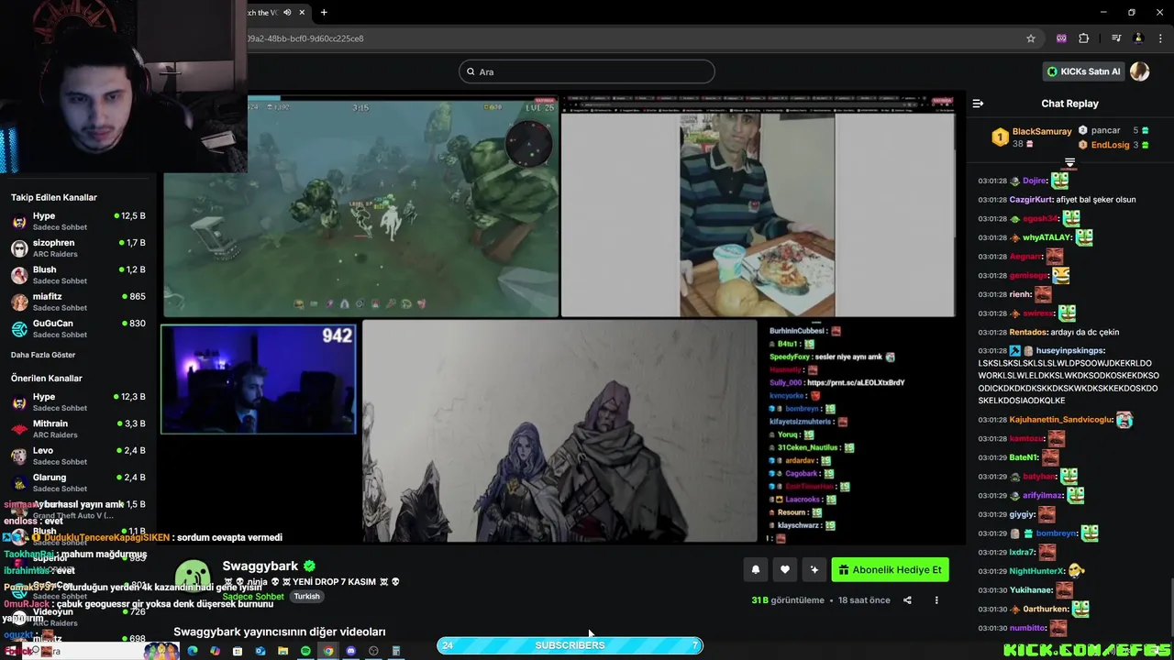Open the Kick user avatar menu

click(1140, 71)
